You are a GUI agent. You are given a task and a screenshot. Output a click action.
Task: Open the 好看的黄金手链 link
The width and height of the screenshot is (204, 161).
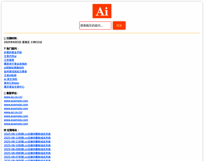pos(13,52)
